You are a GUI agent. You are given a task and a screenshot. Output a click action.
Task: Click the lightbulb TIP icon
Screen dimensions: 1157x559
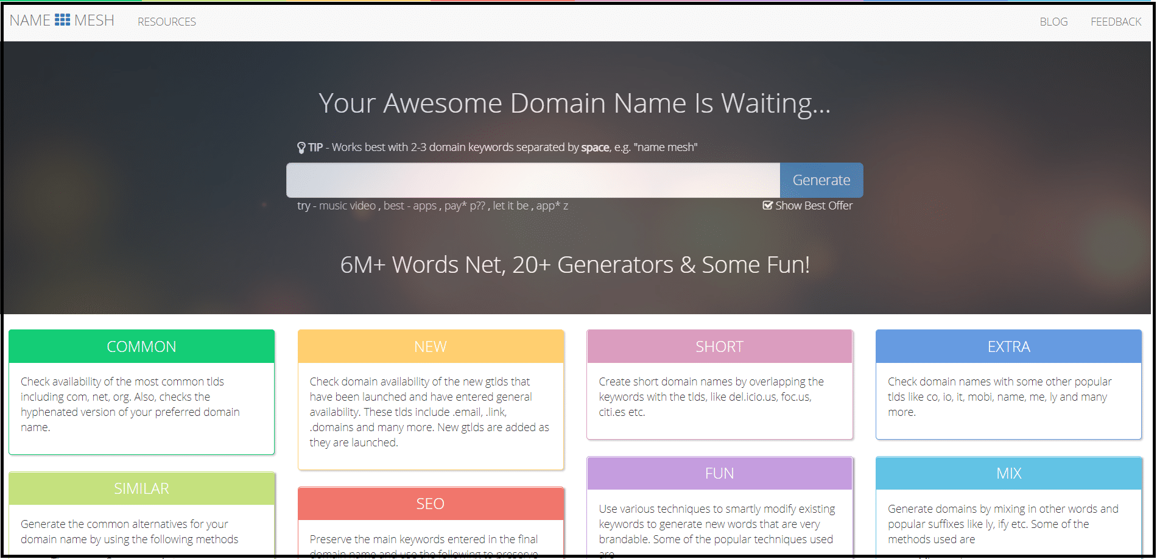click(301, 147)
